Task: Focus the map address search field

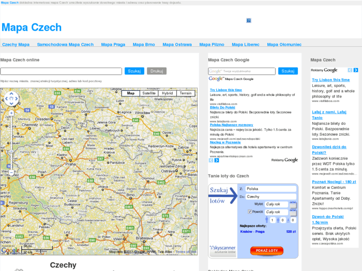Action: (x=61, y=71)
